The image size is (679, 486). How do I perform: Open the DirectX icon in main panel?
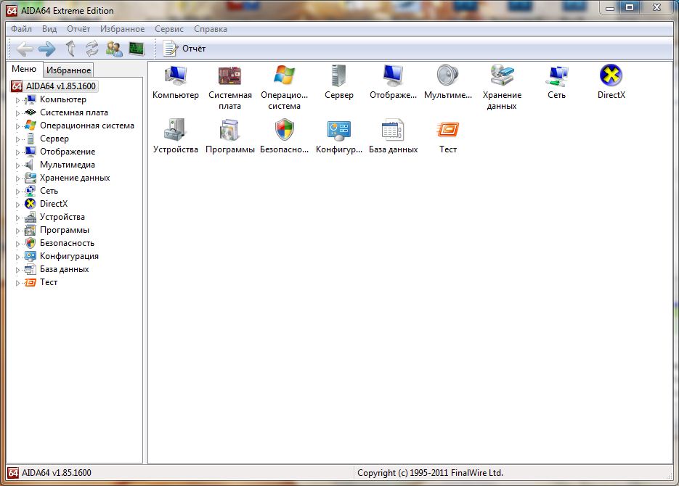(611, 76)
